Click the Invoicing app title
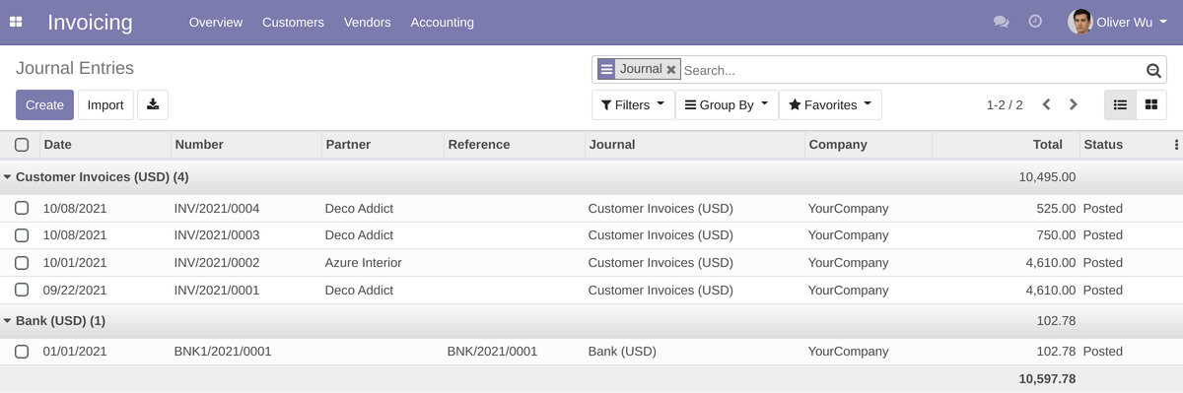Screen dimensions: 1183x393 (x=90, y=22)
